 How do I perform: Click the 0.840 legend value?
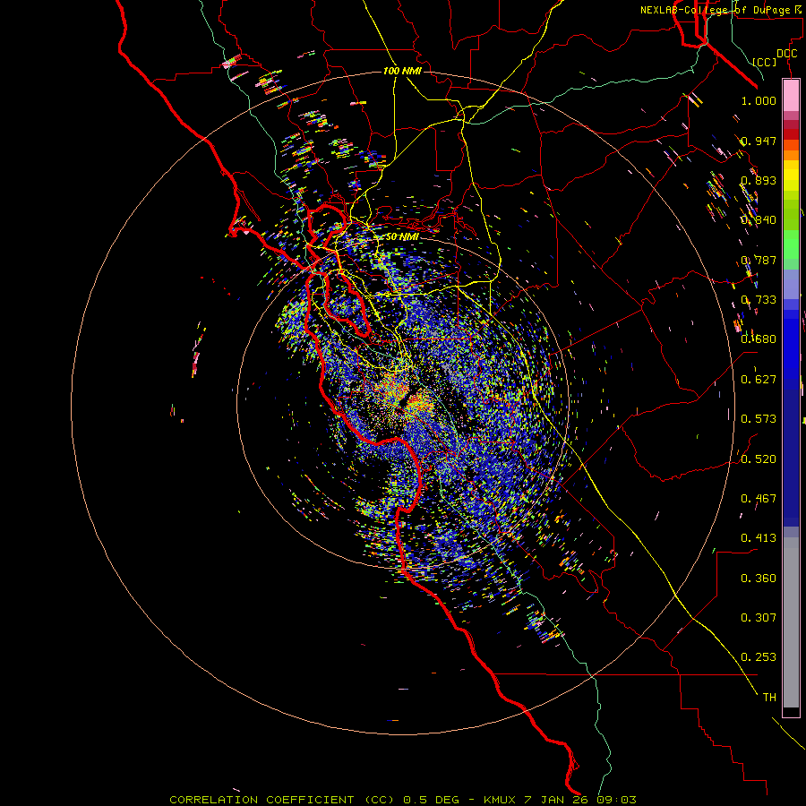tap(759, 220)
